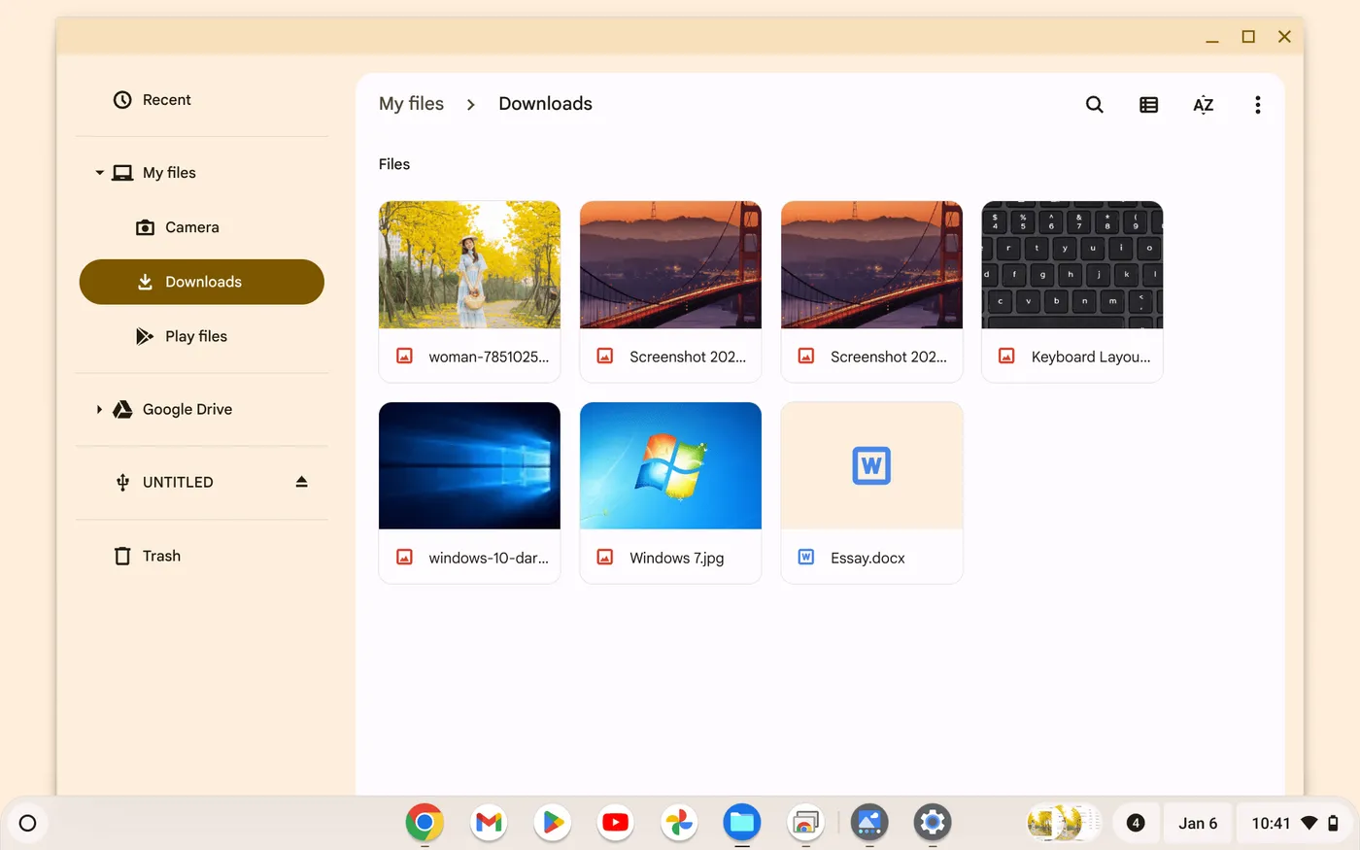Select My files in the sidebar
This screenshot has height=850, width=1360.
coord(201,173)
